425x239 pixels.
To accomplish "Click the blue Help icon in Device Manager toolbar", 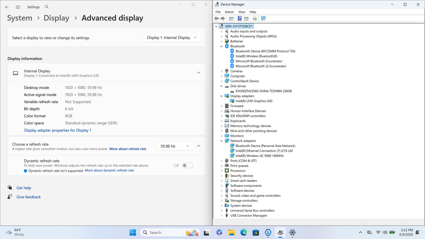I will [240, 18].
